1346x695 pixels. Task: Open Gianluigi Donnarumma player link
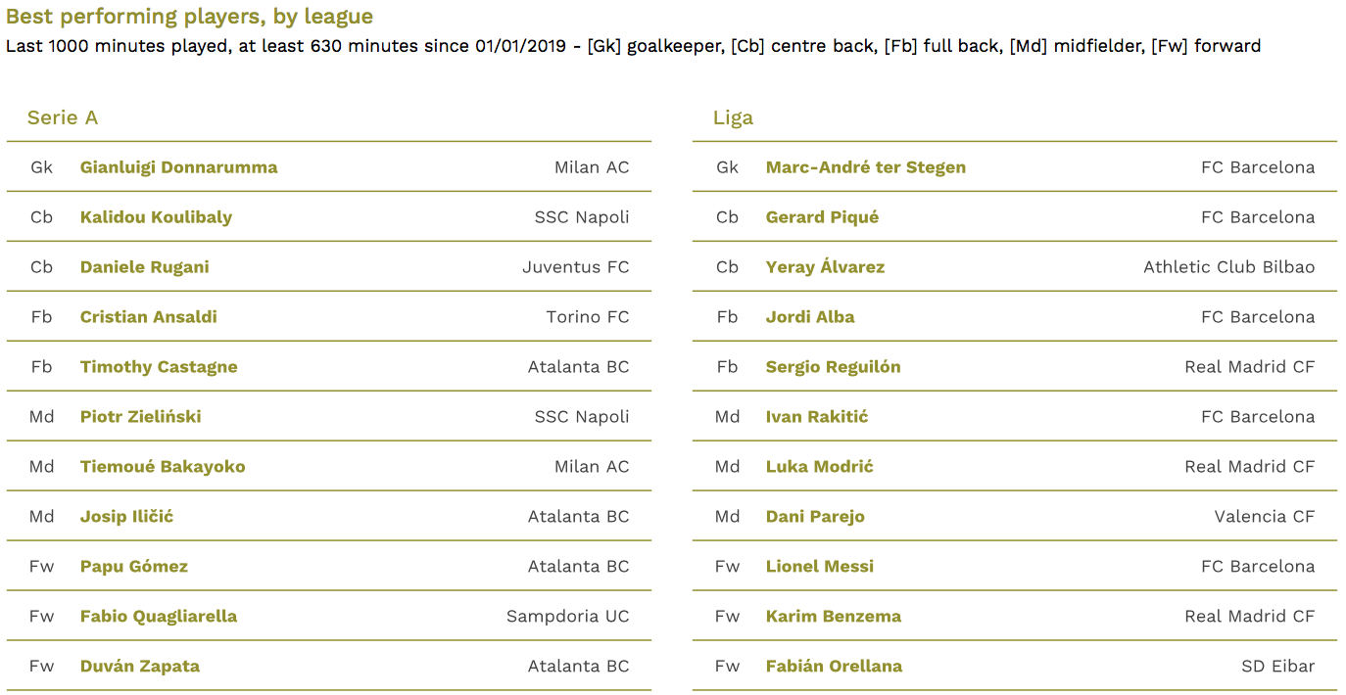click(x=178, y=167)
